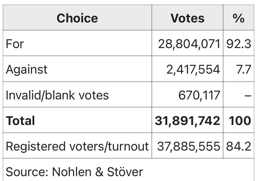Select the 670,117 votes cell
This screenshot has width=257, height=181.
point(199,95)
